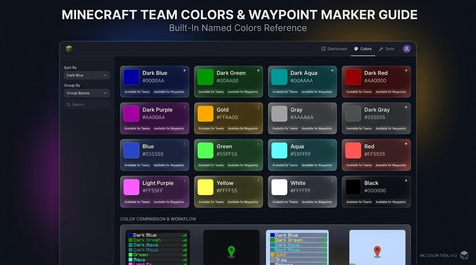The image size is (476, 265).
Task: Star the Black color card
Action: point(406,180)
